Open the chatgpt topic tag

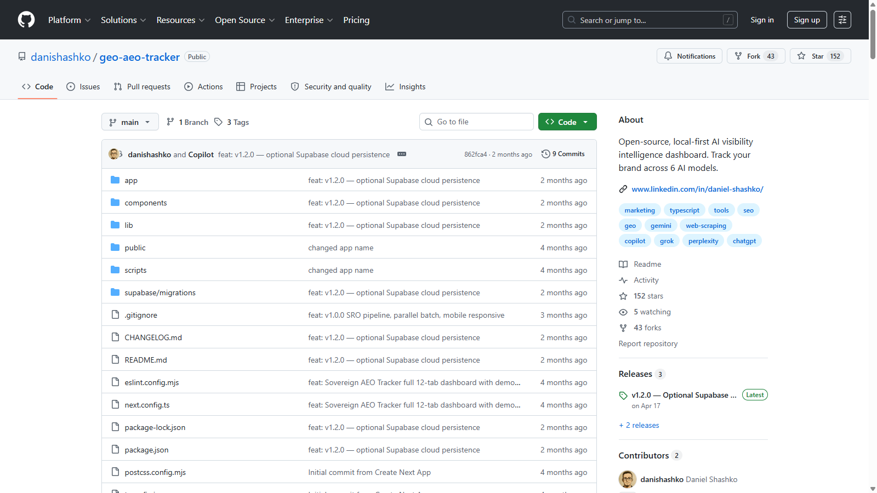(744, 241)
